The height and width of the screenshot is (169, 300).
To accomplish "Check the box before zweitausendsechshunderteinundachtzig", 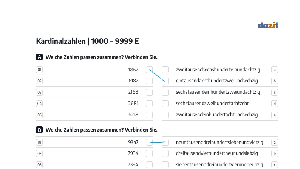I will (x=165, y=70).
